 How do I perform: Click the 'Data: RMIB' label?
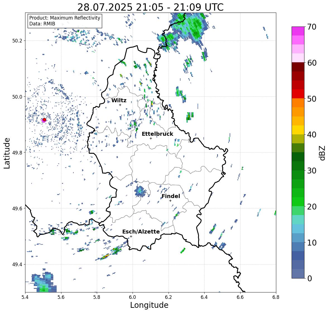tap(42, 24)
